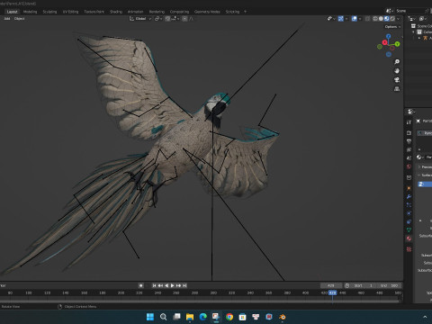The height and width of the screenshot is (324, 432).
Task: Open the World properties tab
Action: coord(409,166)
